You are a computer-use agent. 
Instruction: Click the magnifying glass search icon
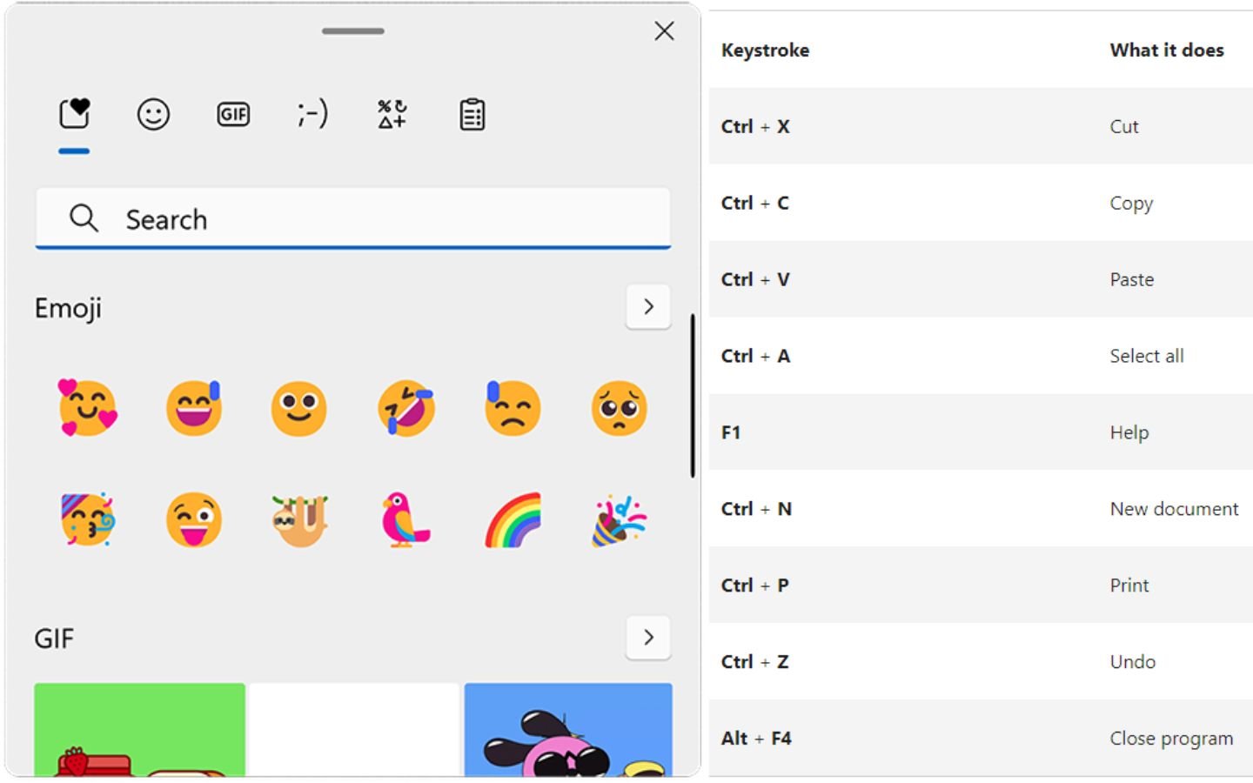84,218
